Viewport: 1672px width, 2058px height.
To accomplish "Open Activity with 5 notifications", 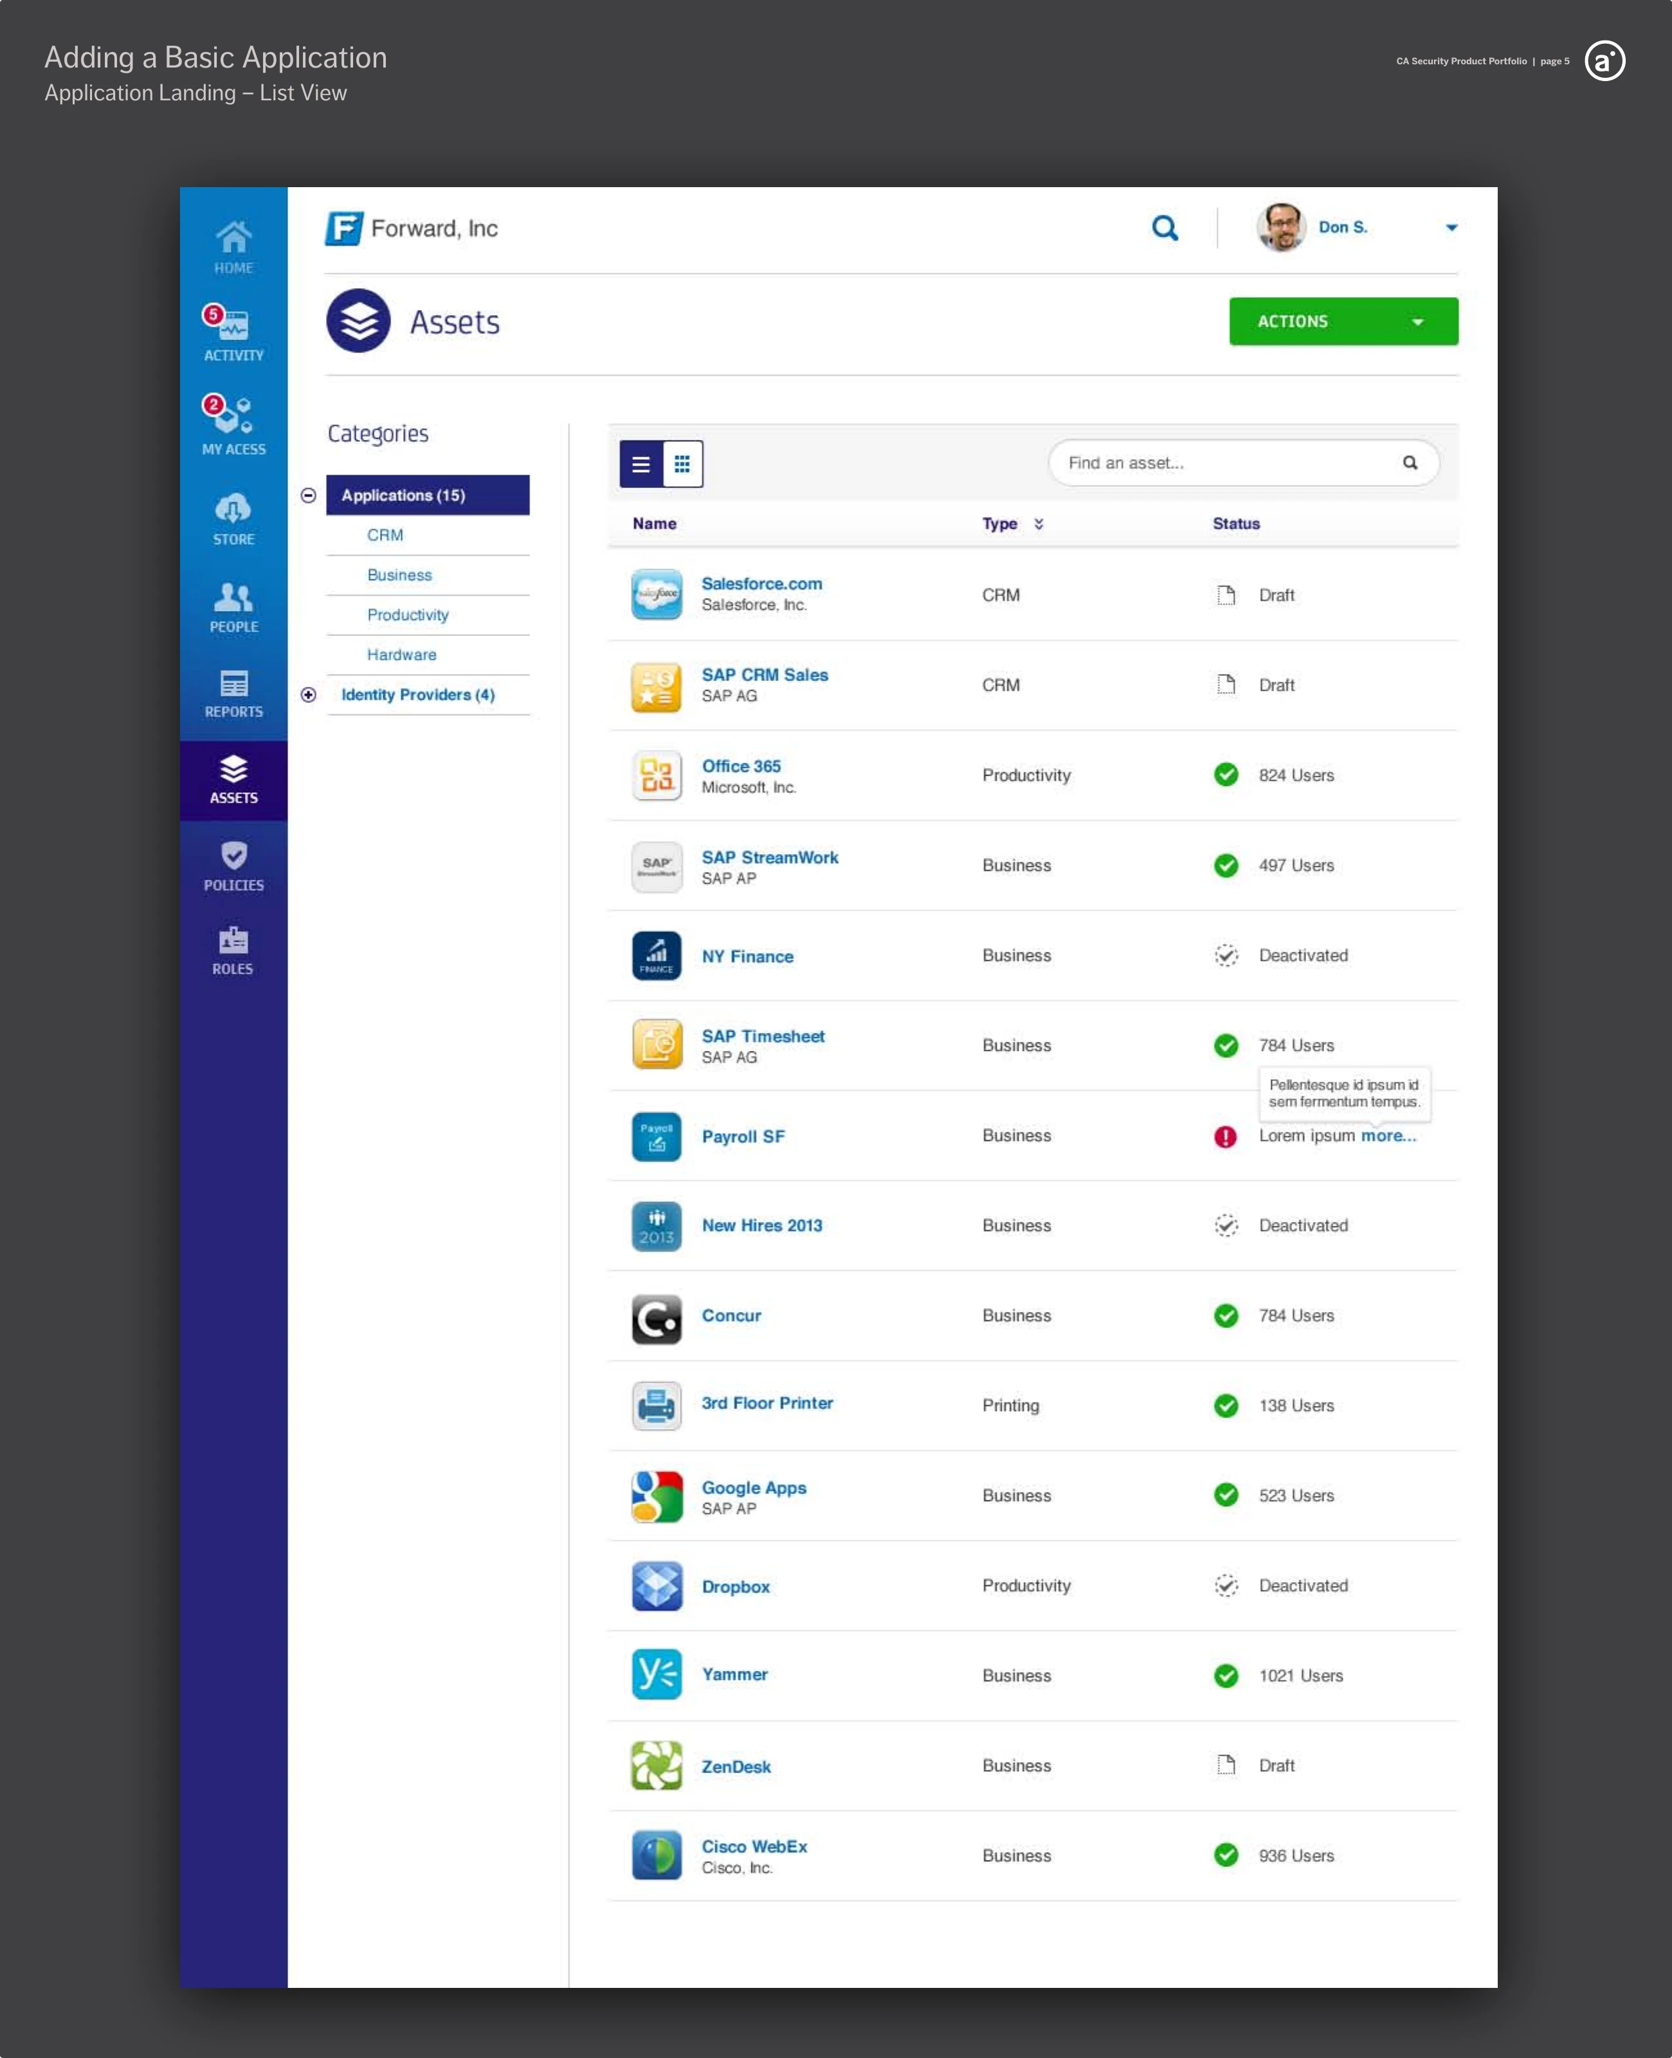I will point(233,333).
